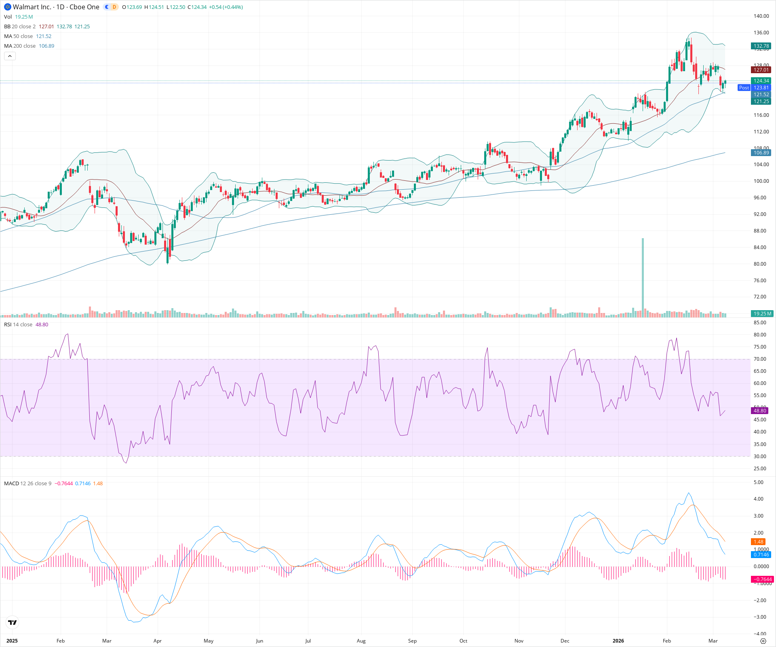Image resolution: width=776 pixels, height=647 pixels.
Task: Click the 123.81 post-market price label
Action: pos(761,87)
